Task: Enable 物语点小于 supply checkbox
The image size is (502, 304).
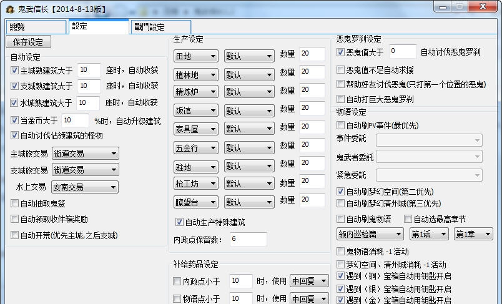Action: click(x=177, y=298)
